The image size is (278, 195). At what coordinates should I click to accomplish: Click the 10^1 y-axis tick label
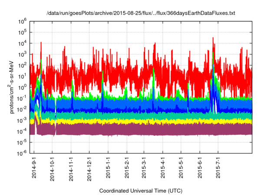[22, 77]
